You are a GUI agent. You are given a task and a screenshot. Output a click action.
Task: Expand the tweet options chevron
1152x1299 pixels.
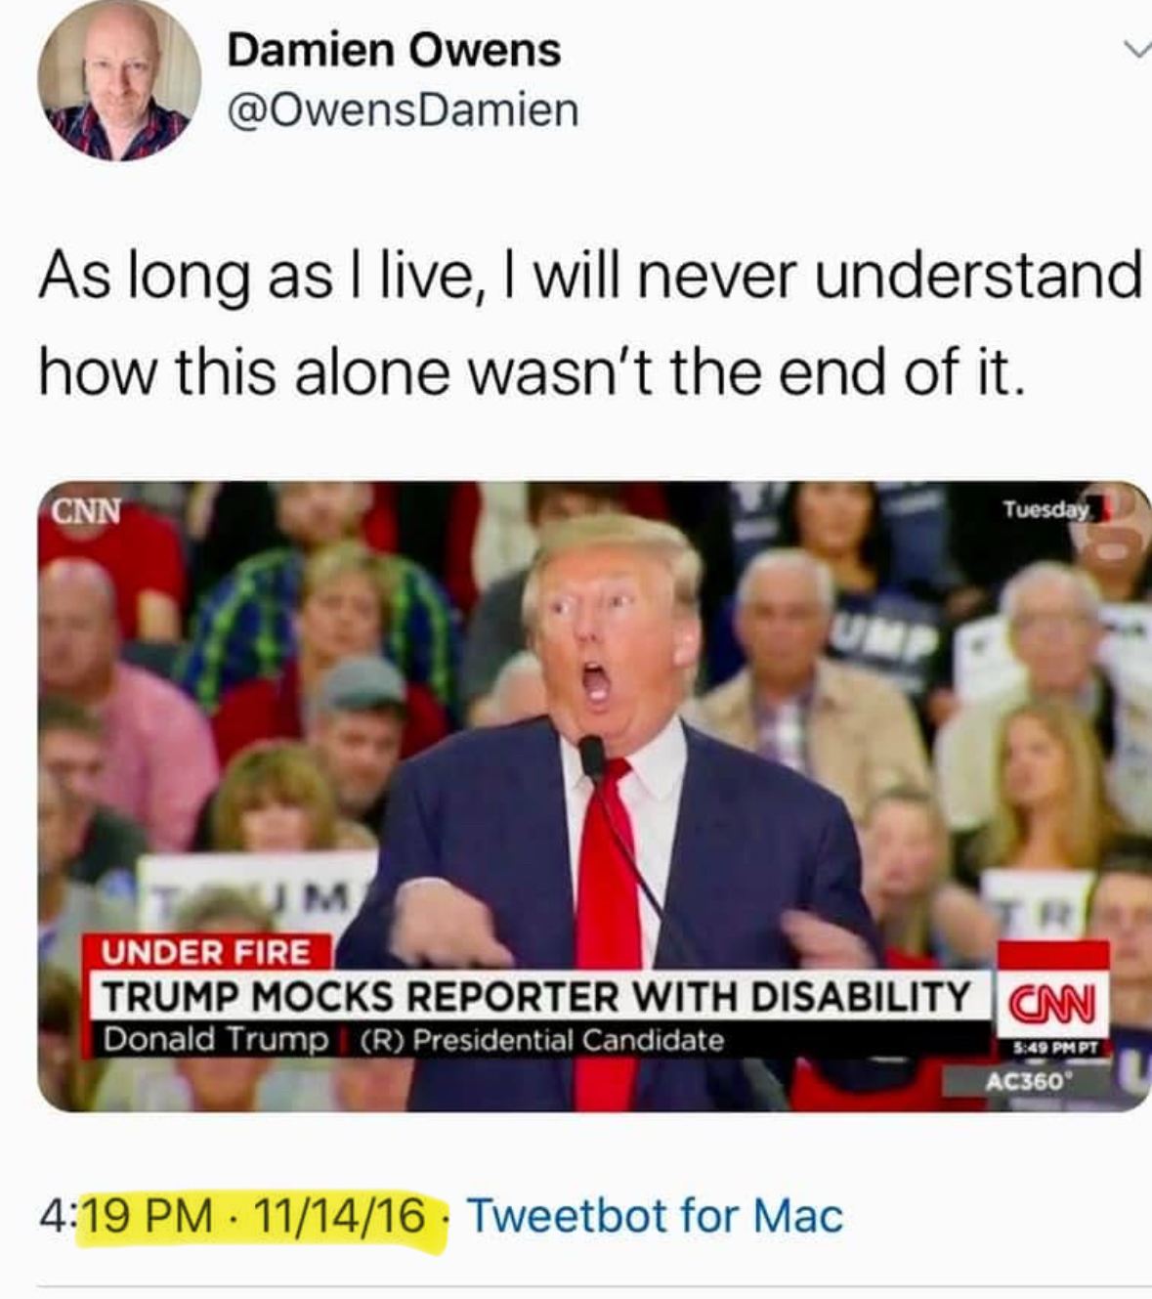[1136, 48]
